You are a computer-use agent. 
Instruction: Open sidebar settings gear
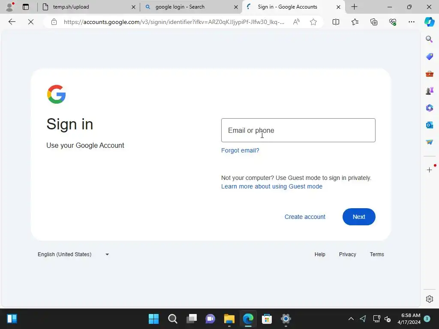coord(429,299)
